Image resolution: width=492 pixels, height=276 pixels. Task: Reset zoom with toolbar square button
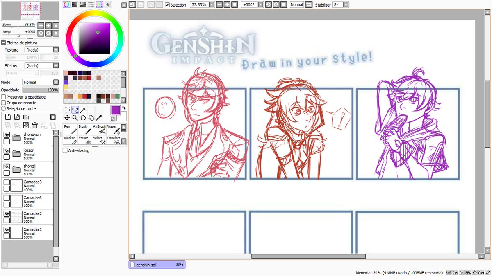tap(234, 4)
